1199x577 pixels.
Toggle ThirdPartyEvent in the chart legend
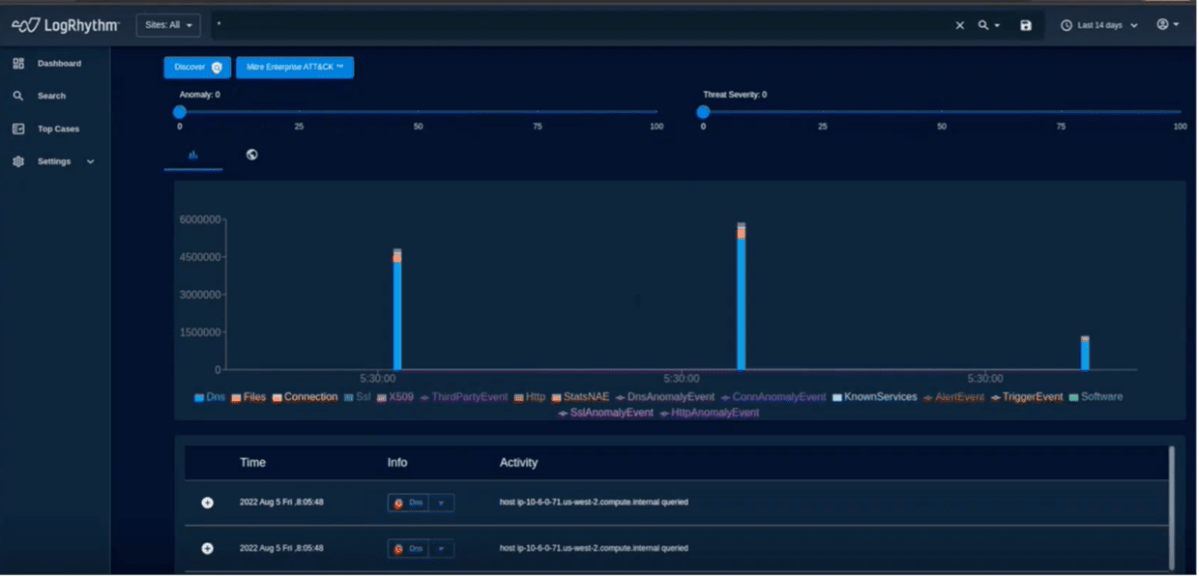[x=463, y=397]
